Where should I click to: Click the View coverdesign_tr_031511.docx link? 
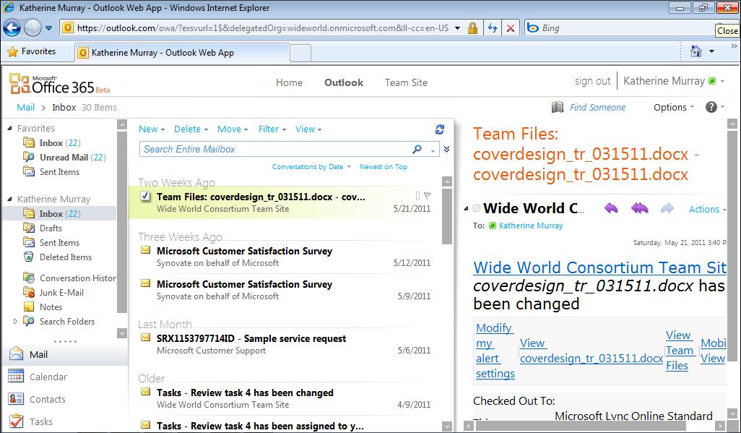[x=591, y=351]
